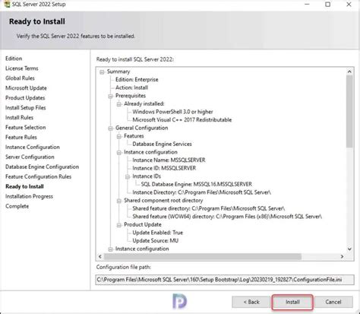Collapse the Features node
Viewport: 360px width, 314px height.
click(119, 136)
